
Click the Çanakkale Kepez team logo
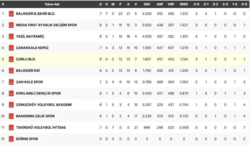click(x=11, y=48)
